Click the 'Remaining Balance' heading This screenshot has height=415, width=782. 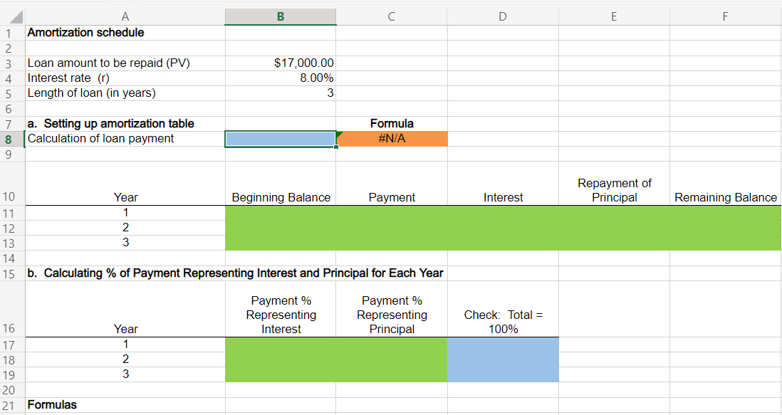point(726,198)
